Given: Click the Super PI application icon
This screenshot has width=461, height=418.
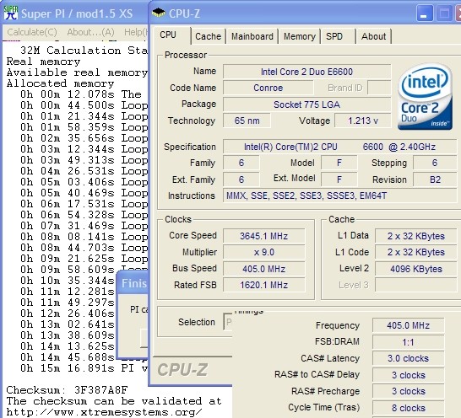Looking at the screenshot, I should point(11,13).
